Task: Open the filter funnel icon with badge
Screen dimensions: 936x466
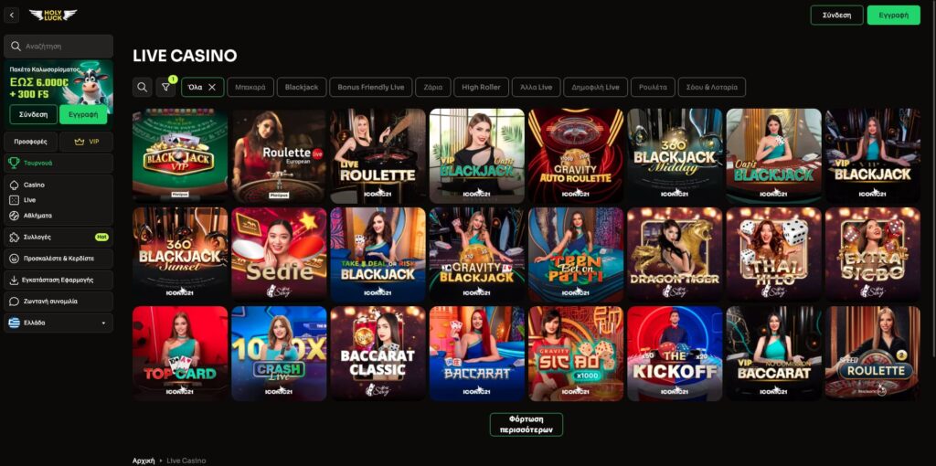Action: [x=165, y=87]
